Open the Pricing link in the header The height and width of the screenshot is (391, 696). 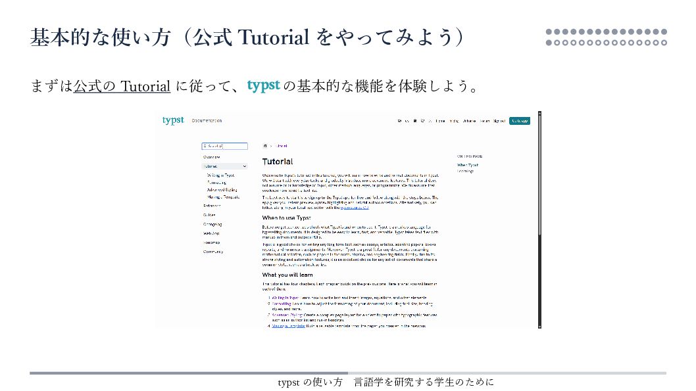(x=454, y=120)
